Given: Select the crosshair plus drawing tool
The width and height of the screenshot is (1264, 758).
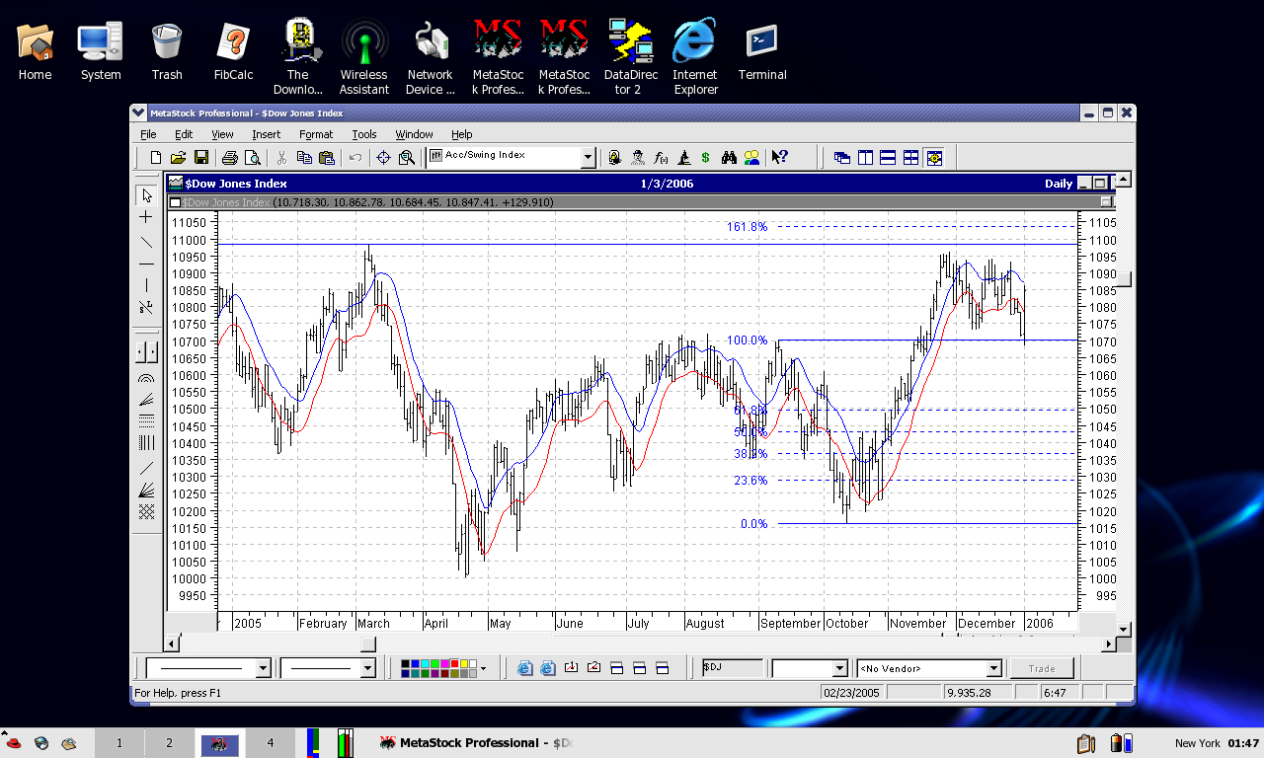Looking at the screenshot, I should coord(146,217).
